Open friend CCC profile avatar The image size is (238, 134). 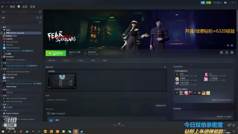[x=206, y=75]
